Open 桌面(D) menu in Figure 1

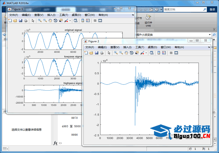[76, 15]
